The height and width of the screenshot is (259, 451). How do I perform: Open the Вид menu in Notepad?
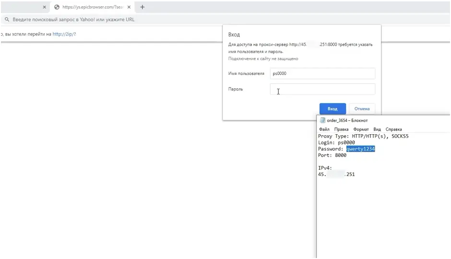click(x=377, y=129)
